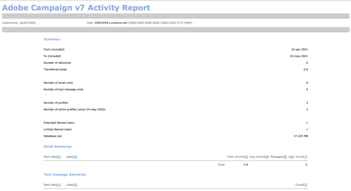Click the Database size value 37.223 MB
Screen dimensions: 351x191
click(x=301, y=136)
